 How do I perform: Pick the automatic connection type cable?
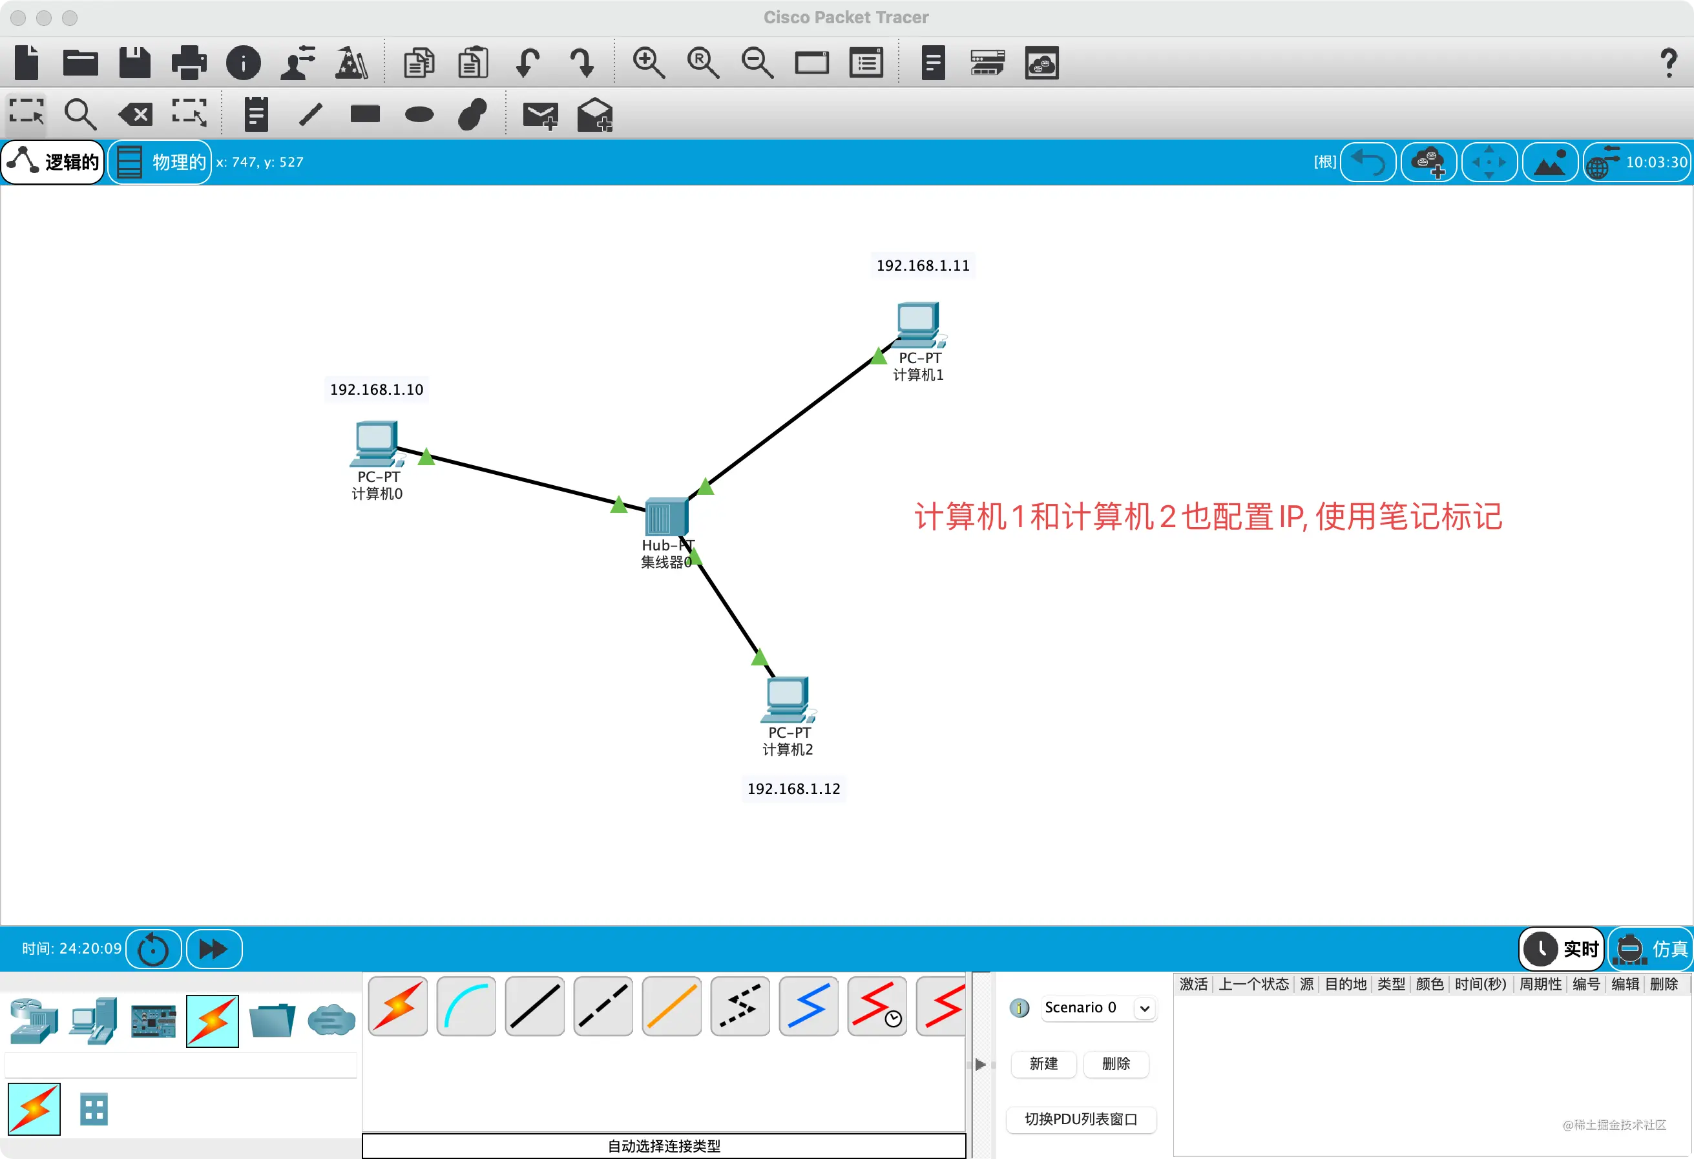398,1007
